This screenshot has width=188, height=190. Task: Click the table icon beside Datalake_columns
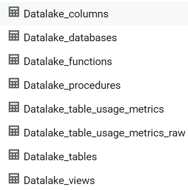tap(14, 12)
